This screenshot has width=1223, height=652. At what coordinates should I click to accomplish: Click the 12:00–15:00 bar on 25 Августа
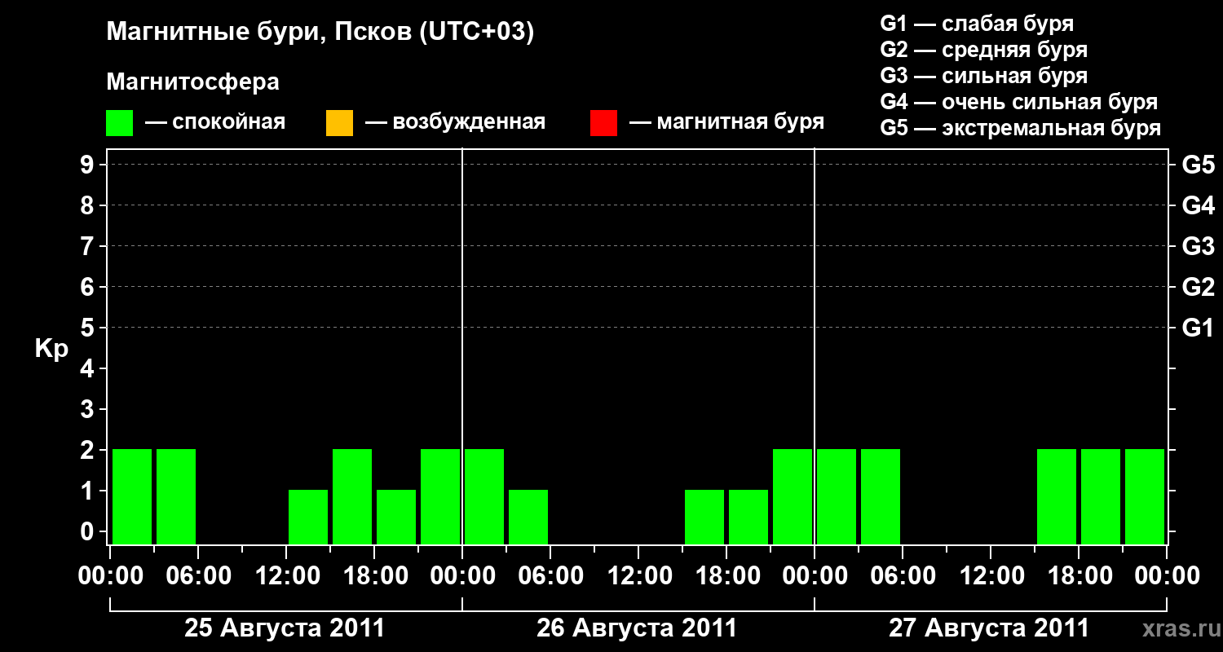tap(308, 517)
